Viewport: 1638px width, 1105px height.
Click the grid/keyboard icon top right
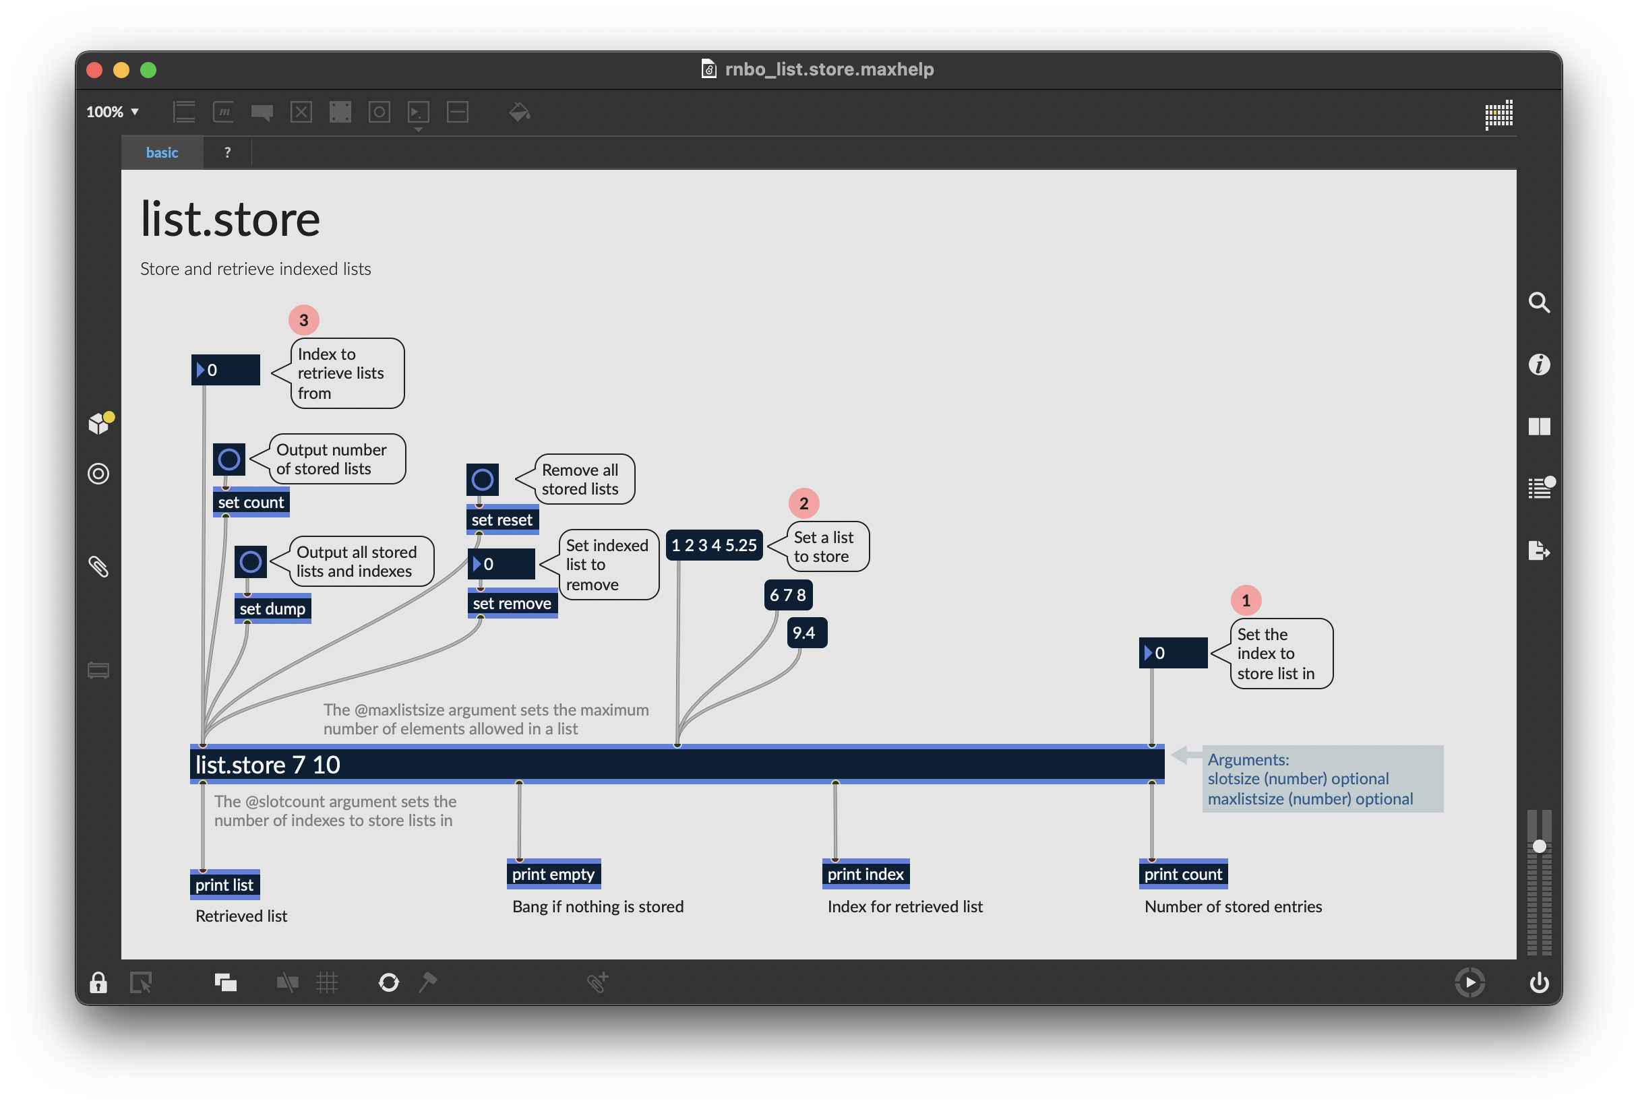(1498, 113)
